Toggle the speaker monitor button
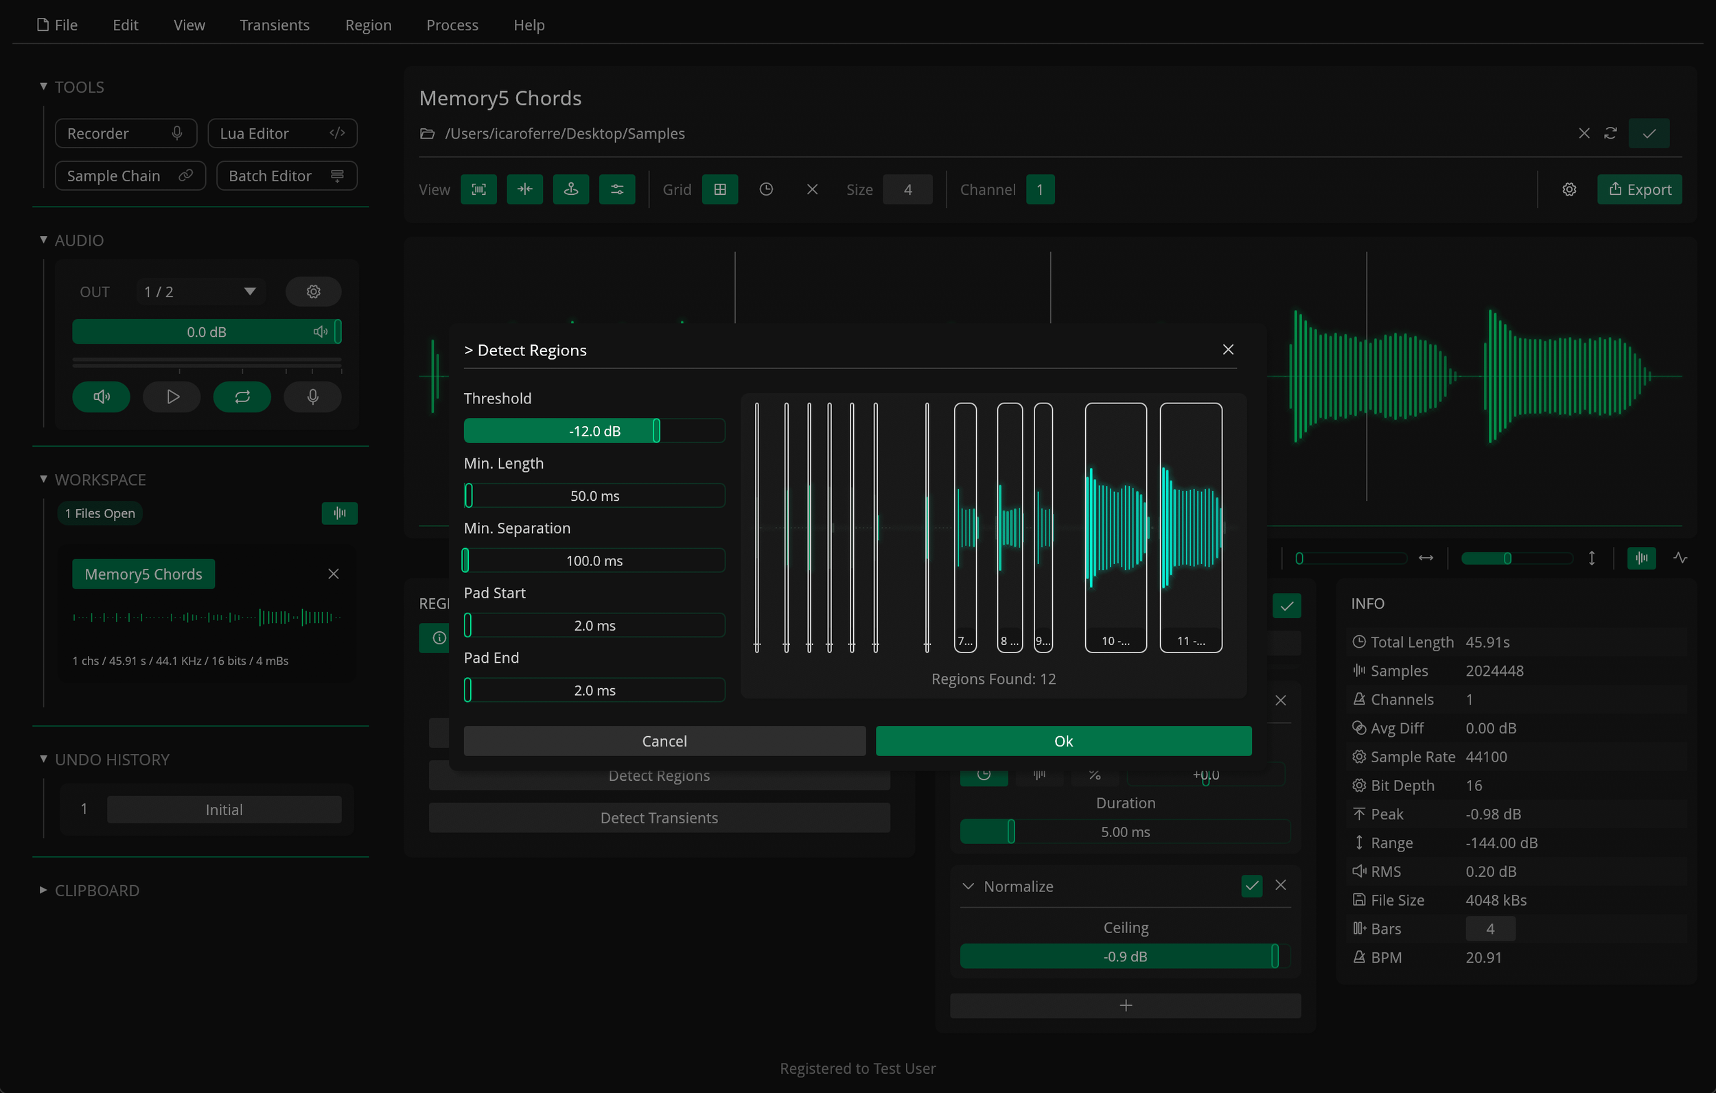This screenshot has height=1093, width=1716. tap(101, 396)
